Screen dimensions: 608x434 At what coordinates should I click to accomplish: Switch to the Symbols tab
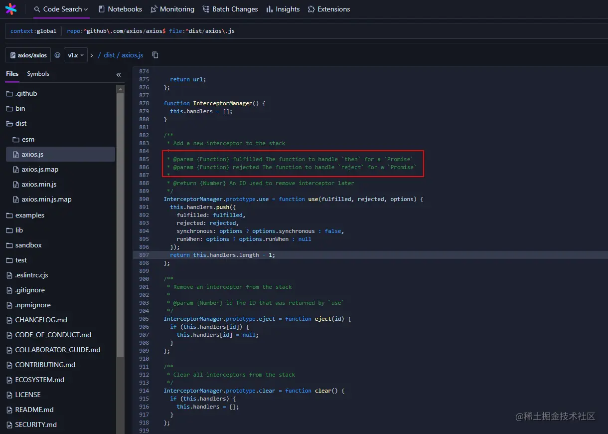click(x=38, y=74)
